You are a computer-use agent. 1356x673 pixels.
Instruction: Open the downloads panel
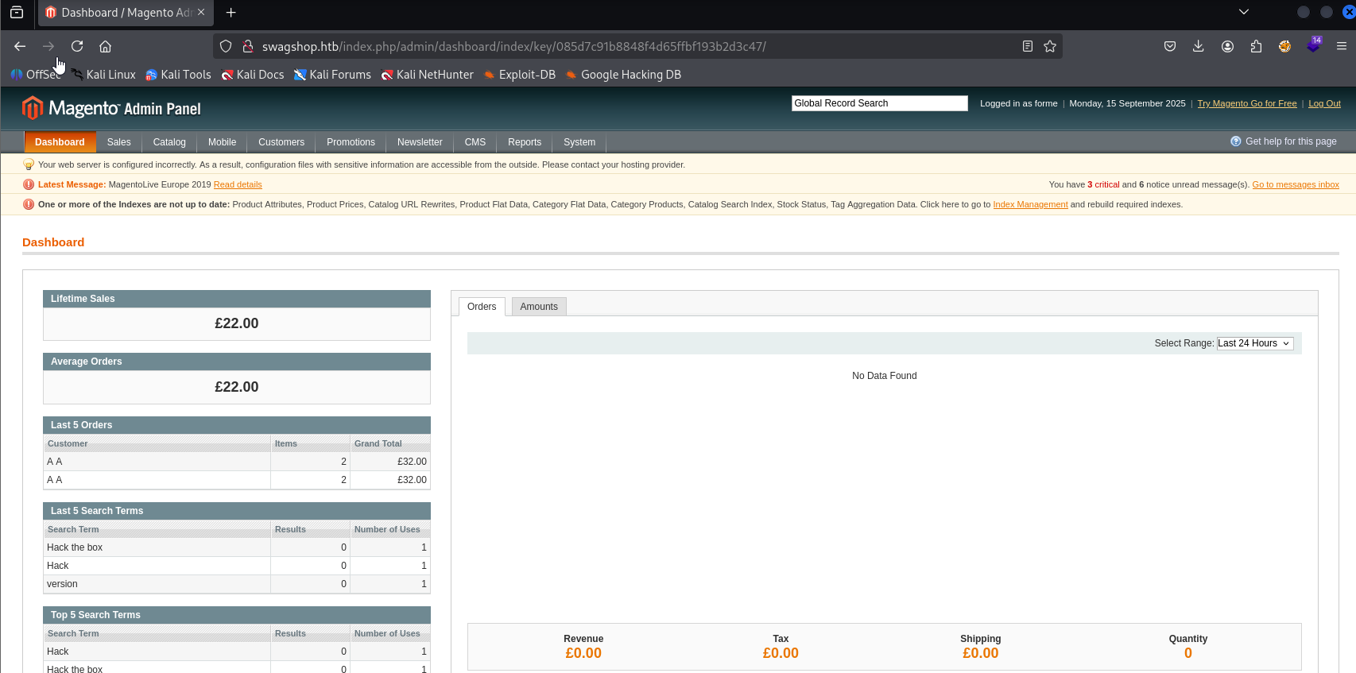1199,46
